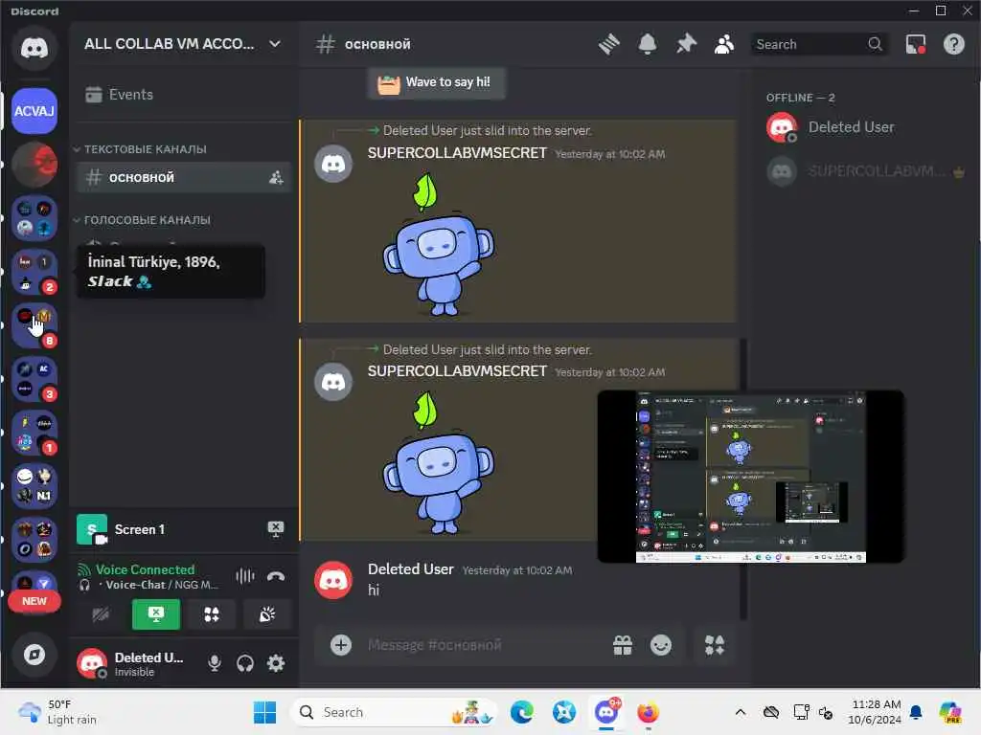Open the Threads icon in channel header
This screenshot has height=735, width=981.
pyautogui.click(x=608, y=44)
